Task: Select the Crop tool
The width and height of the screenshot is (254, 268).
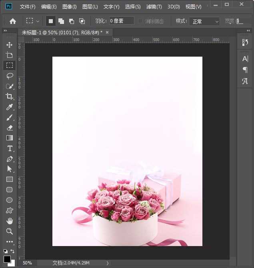Action: pyautogui.click(x=9, y=97)
